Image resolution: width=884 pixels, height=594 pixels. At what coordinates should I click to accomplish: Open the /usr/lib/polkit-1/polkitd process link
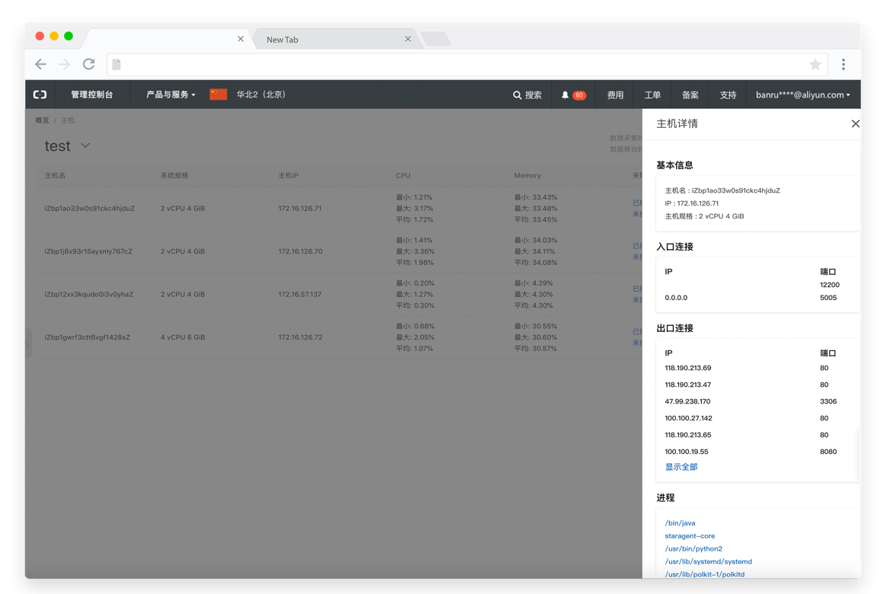(705, 574)
